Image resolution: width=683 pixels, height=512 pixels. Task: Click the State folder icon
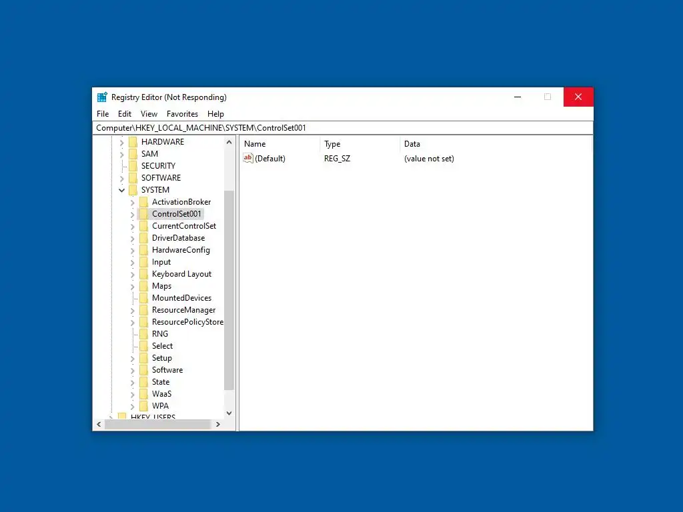coord(144,382)
